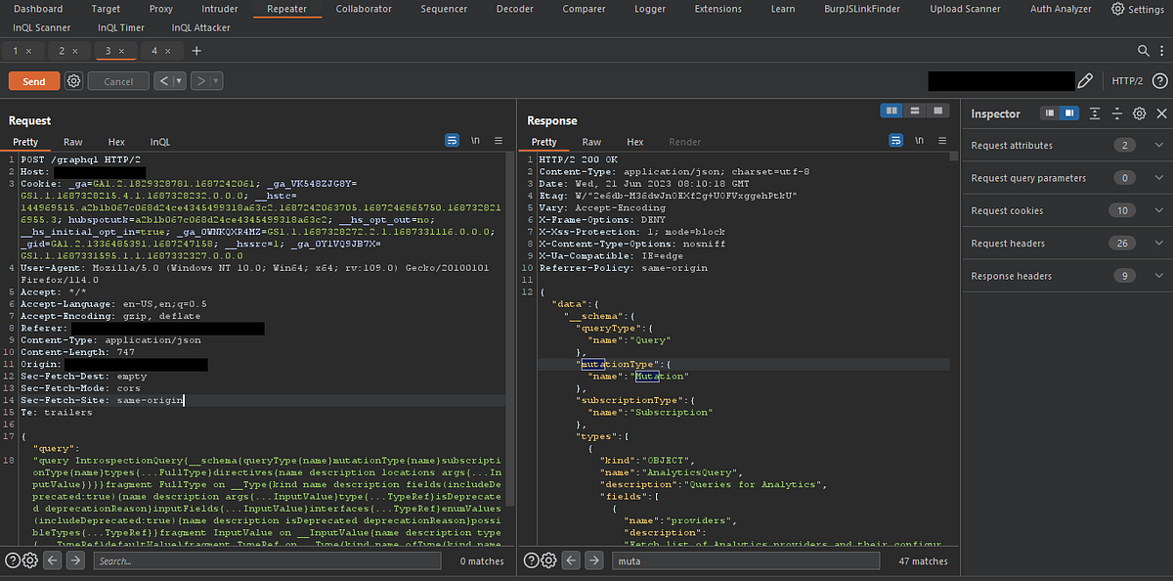The height and width of the screenshot is (581, 1173).
Task: Open the Inspector settings gear
Action: click(1139, 113)
